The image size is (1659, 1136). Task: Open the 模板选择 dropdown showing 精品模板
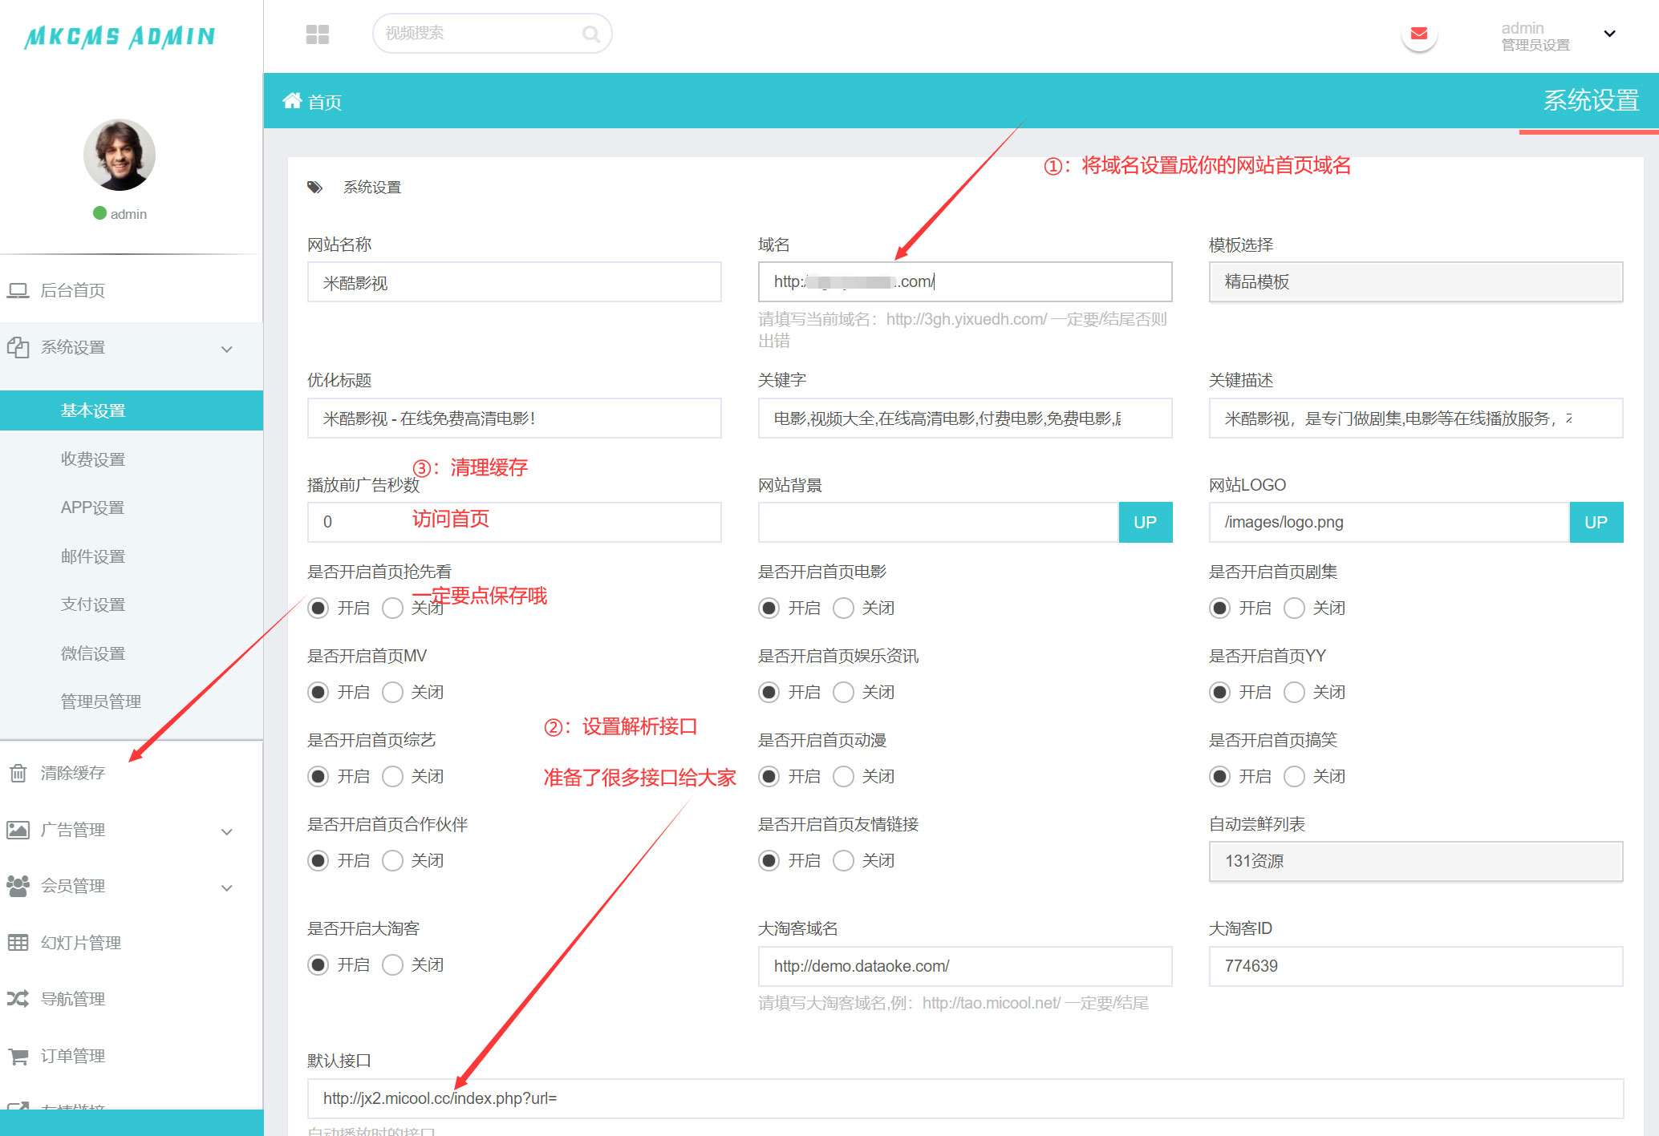coord(1415,282)
